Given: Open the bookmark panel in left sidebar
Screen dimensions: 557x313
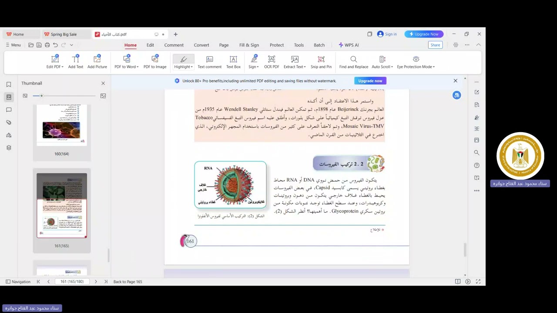Looking at the screenshot, I should (x=9, y=84).
